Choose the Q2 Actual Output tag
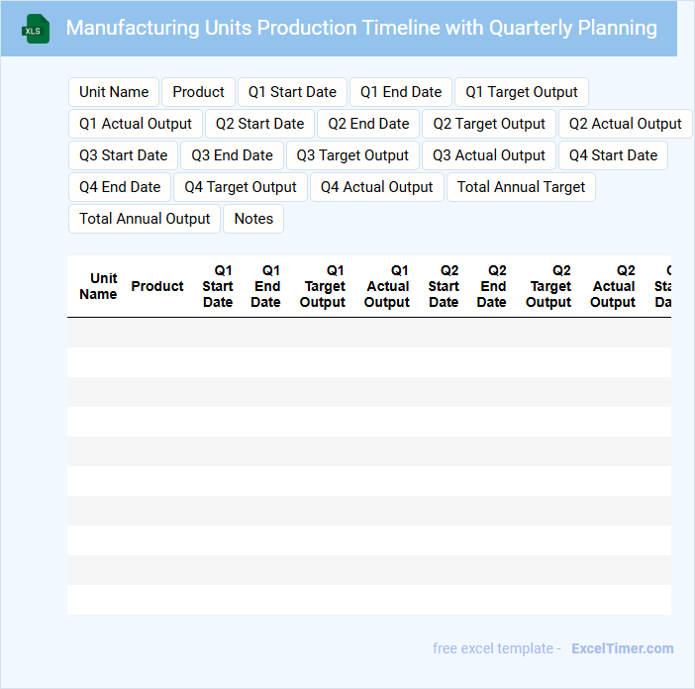The width and height of the screenshot is (695, 689). point(625,124)
